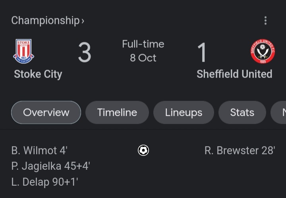Click Stoke City's score of 3
This screenshot has height=198, width=286.
tap(84, 53)
